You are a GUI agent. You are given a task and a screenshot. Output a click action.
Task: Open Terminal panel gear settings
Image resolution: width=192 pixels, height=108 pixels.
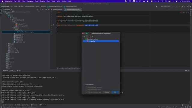tap(186, 70)
